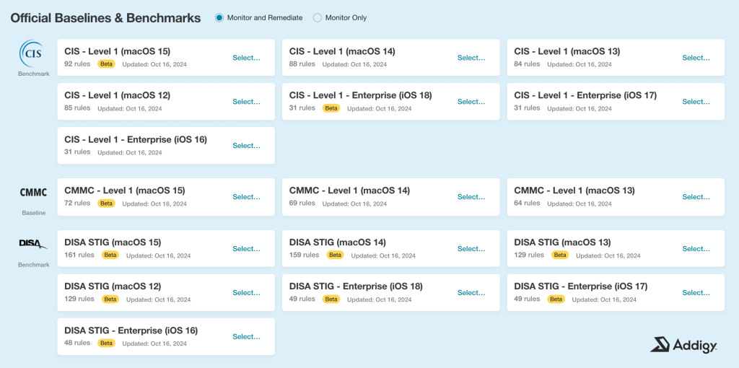This screenshot has height=368, width=739.
Task: Click the CMMC Baseline logo icon
Action: 33,192
